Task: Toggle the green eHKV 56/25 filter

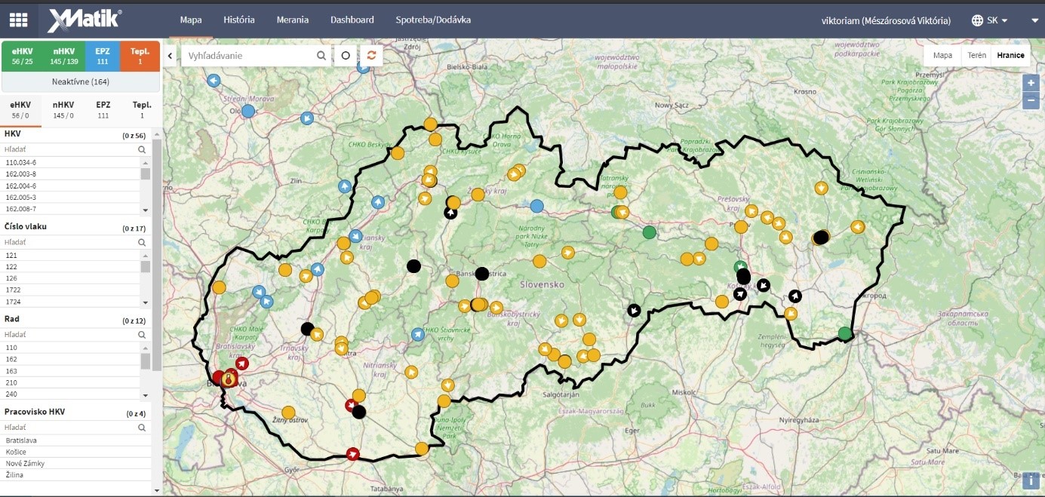Action: pyautogui.click(x=21, y=56)
